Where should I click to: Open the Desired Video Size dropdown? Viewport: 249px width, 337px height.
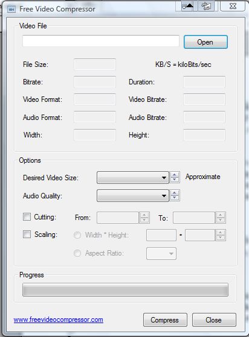(x=133, y=177)
